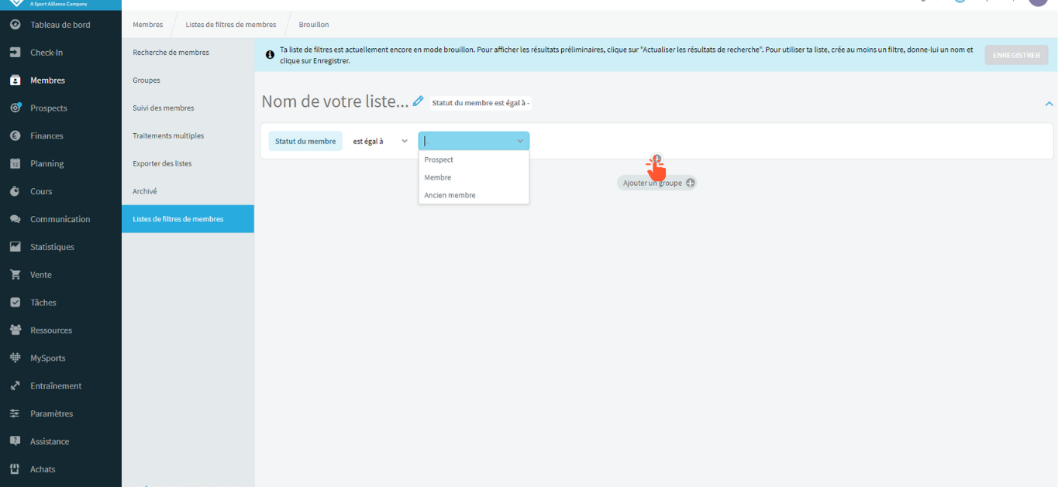Open Archivé in the members submenu
This screenshot has height=487, width=1058.
(188, 191)
